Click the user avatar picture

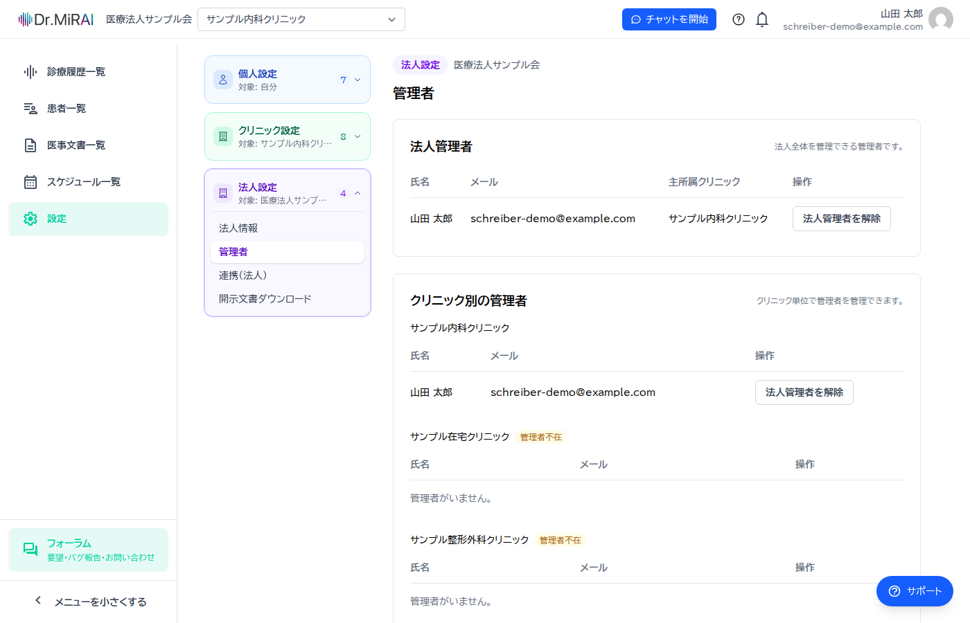(941, 19)
